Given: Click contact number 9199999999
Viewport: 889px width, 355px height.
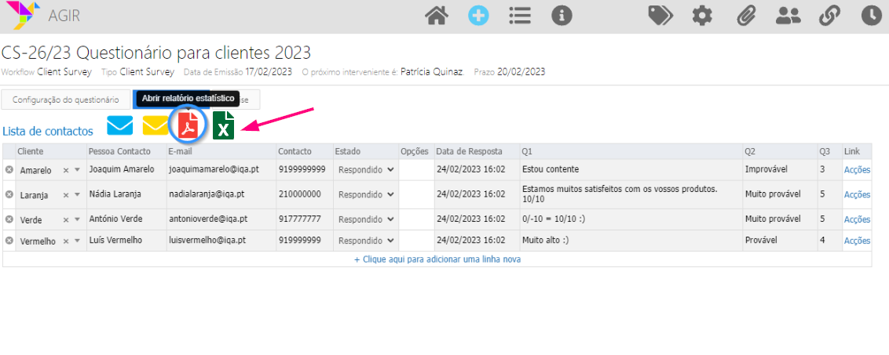Looking at the screenshot, I should 302,169.
